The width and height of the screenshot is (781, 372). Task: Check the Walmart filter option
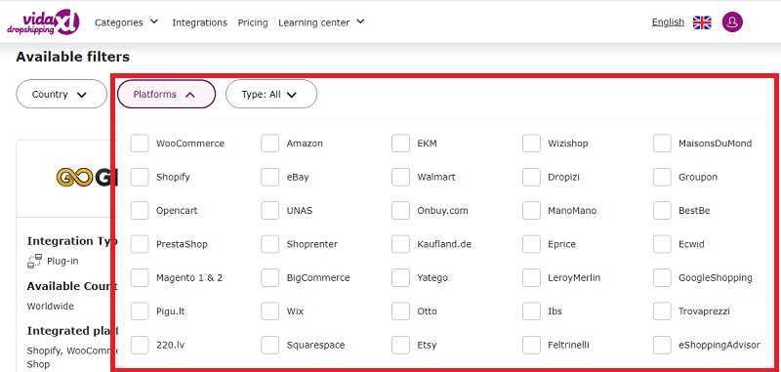pos(400,177)
